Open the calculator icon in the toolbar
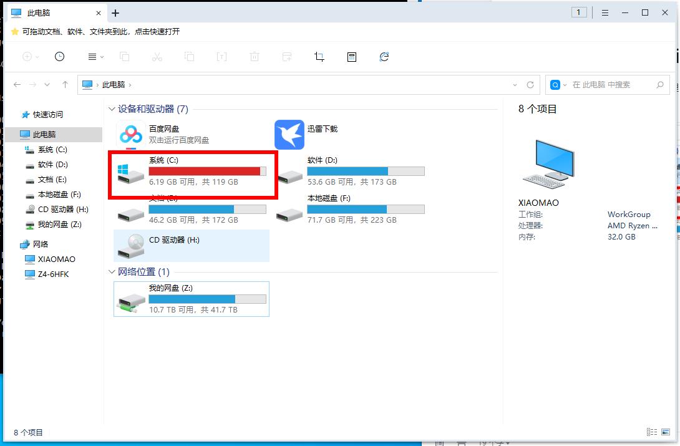 pos(351,56)
